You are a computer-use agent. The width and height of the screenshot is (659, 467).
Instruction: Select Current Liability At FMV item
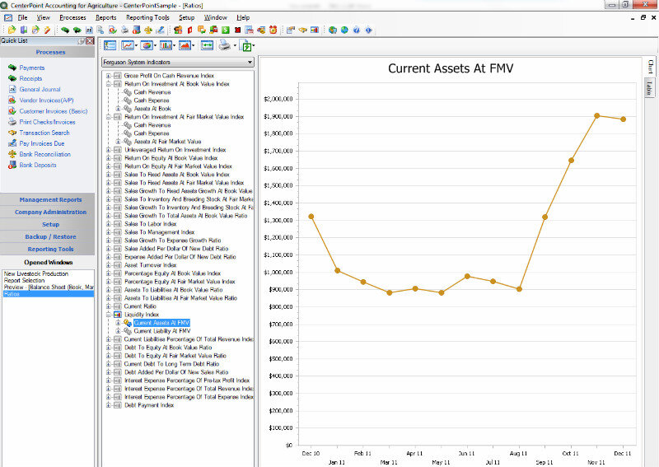click(161, 331)
